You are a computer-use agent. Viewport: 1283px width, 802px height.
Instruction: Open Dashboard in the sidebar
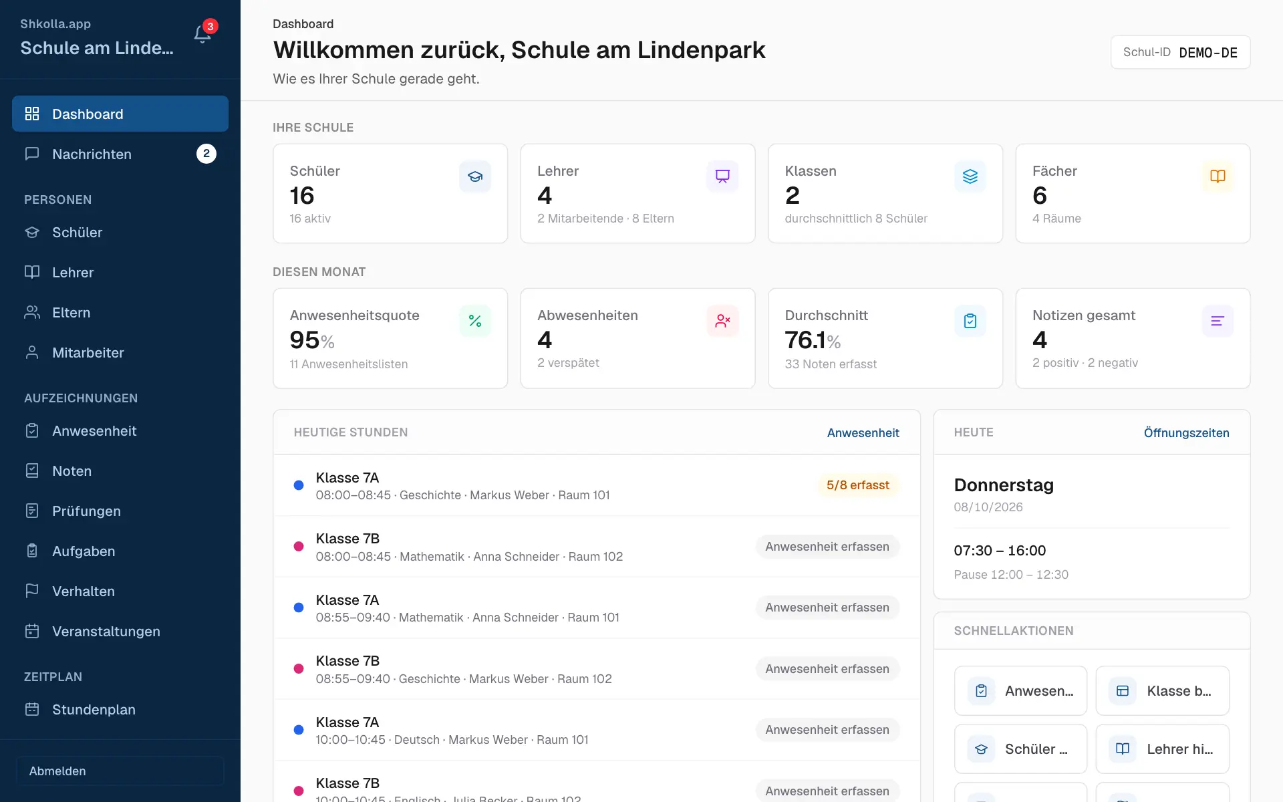120,114
